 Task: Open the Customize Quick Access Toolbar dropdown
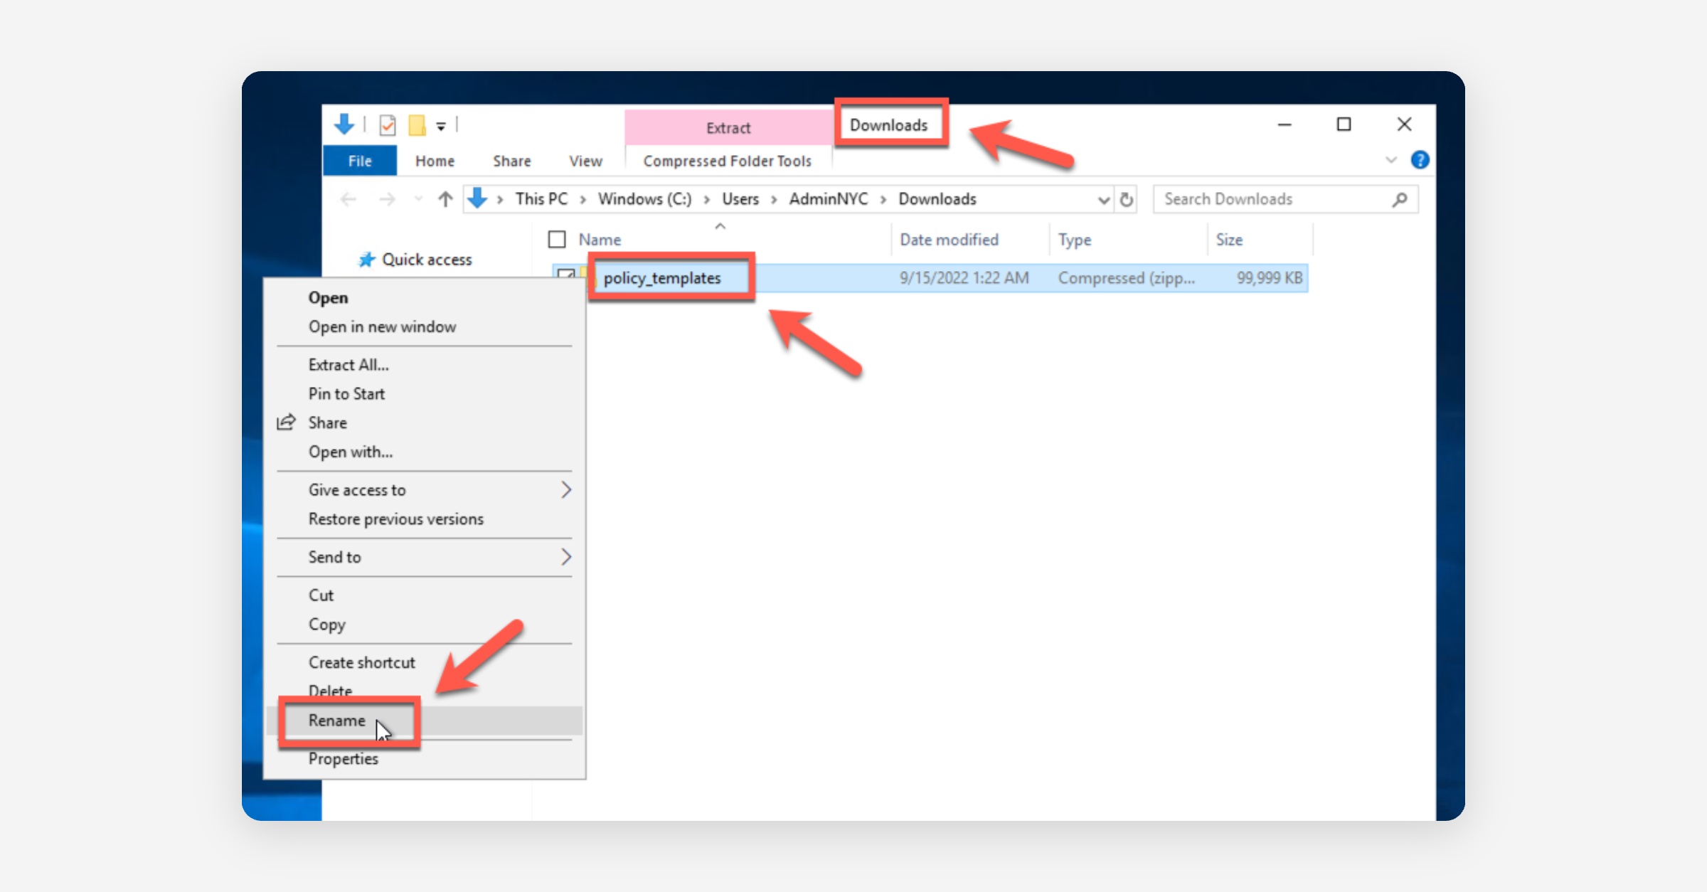click(441, 126)
